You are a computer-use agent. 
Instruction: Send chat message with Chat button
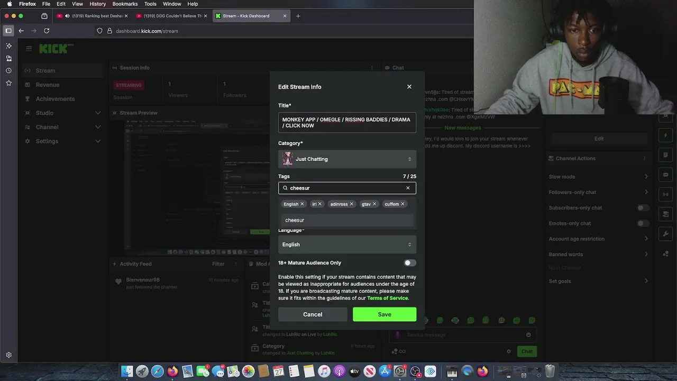click(x=527, y=351)
